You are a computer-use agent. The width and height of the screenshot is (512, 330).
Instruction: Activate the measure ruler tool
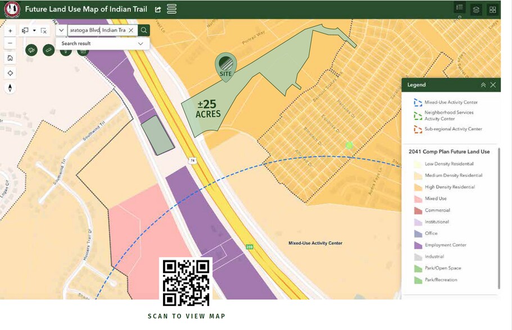(x=49, y=50)
